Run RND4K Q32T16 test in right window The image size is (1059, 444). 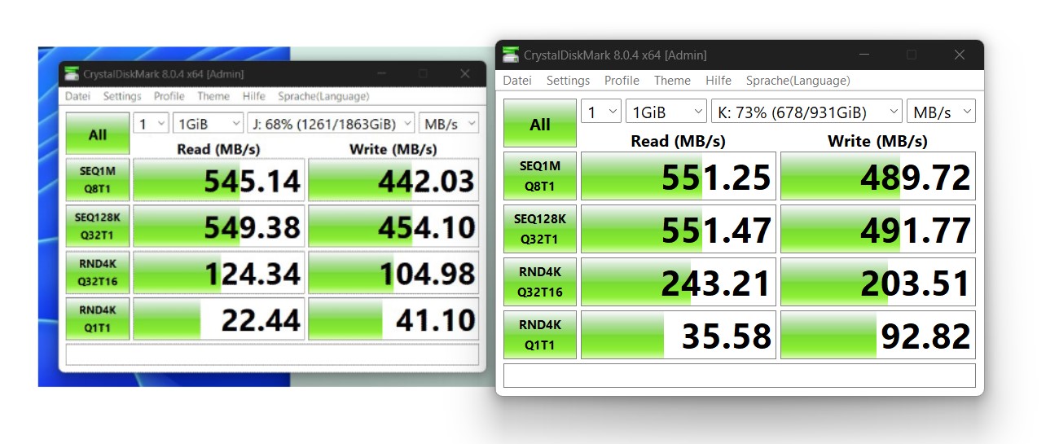click(x=540, y=282)
